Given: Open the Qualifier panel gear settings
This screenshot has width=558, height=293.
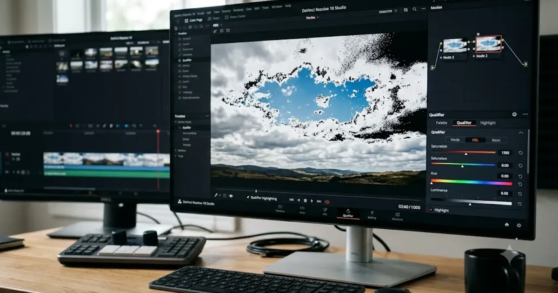Looking at the screenshot, I should click(514, 114).
